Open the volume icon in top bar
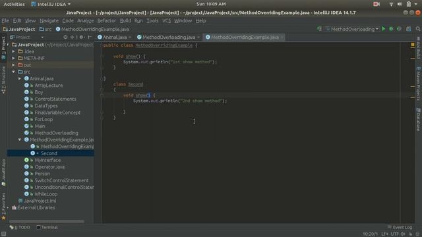 (x=400, y=4)
